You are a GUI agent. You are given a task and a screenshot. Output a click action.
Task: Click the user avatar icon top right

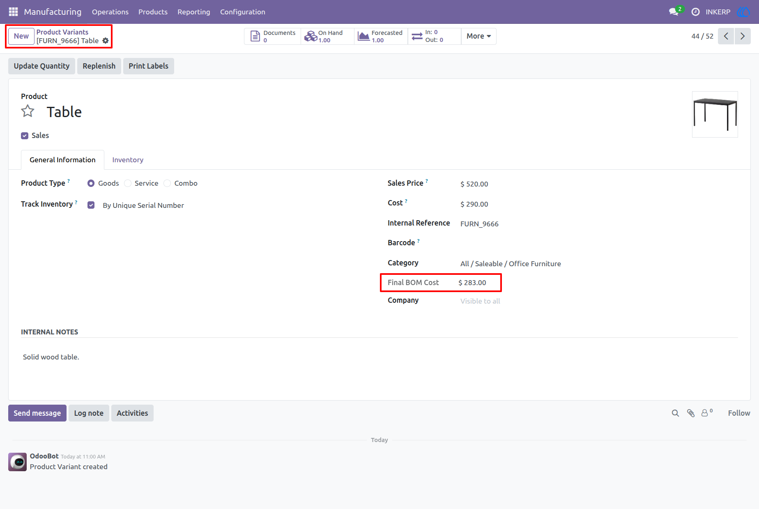pyautogui.click(x=743, y=12)
